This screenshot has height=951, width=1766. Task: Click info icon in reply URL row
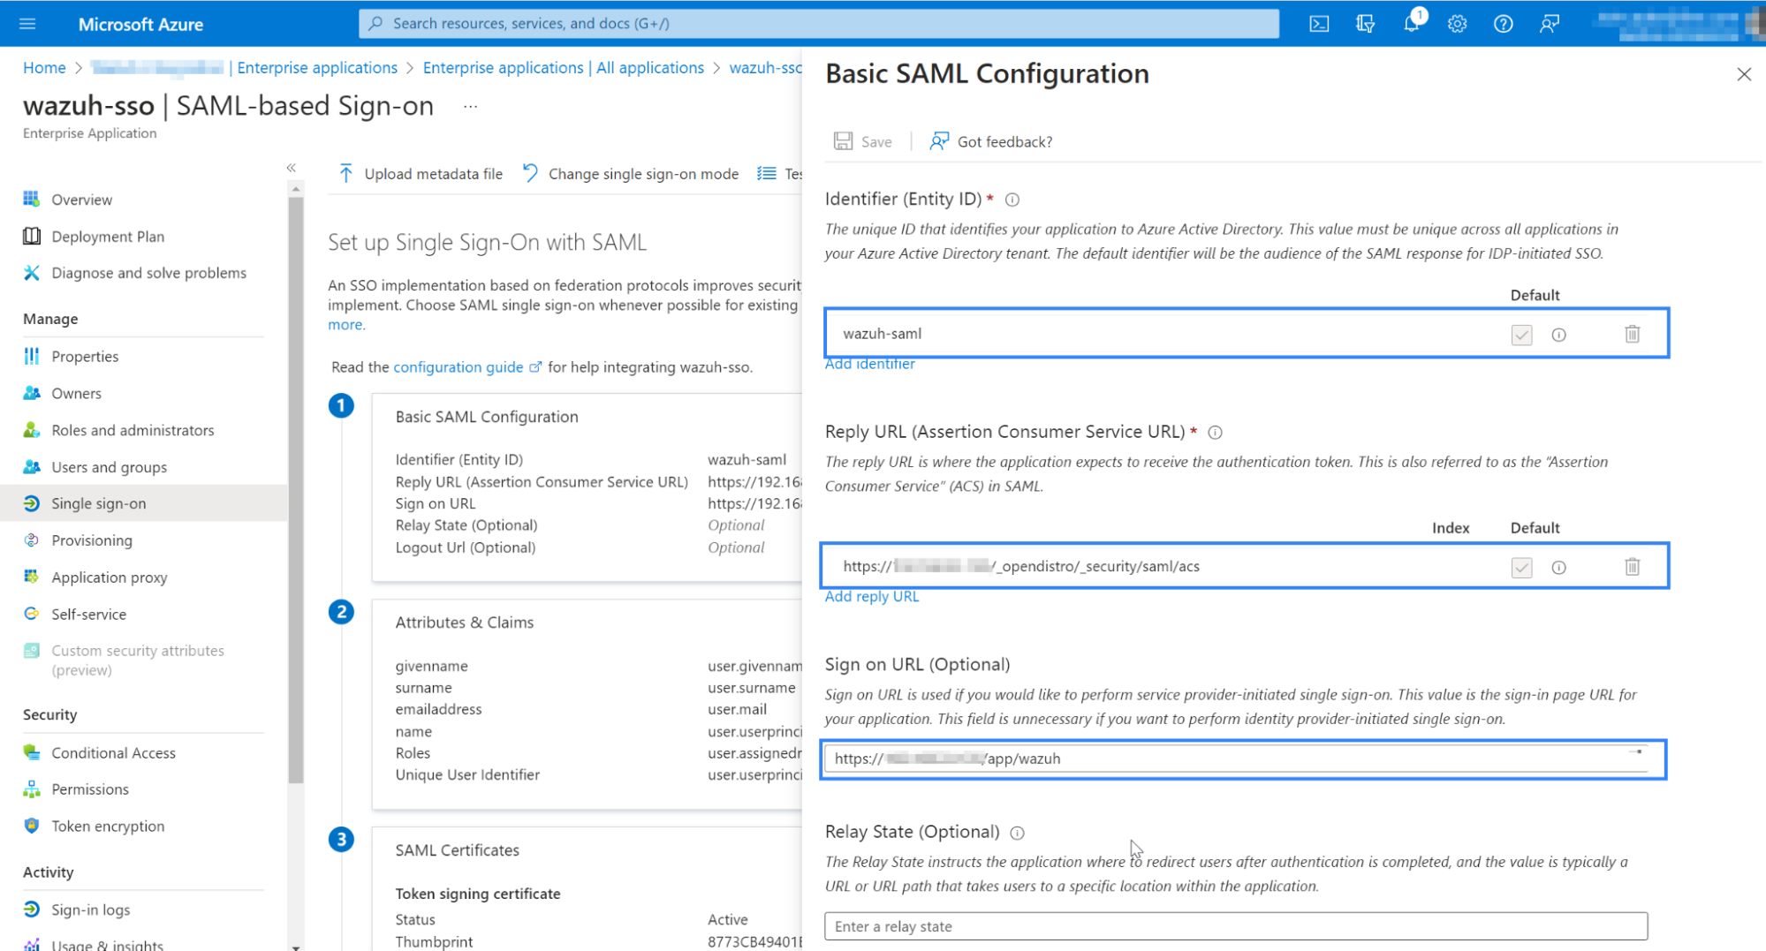pos(1558,568)
